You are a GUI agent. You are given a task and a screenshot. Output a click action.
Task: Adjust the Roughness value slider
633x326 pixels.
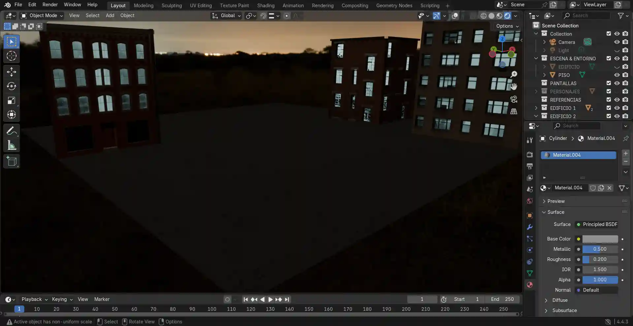[600, 259]
